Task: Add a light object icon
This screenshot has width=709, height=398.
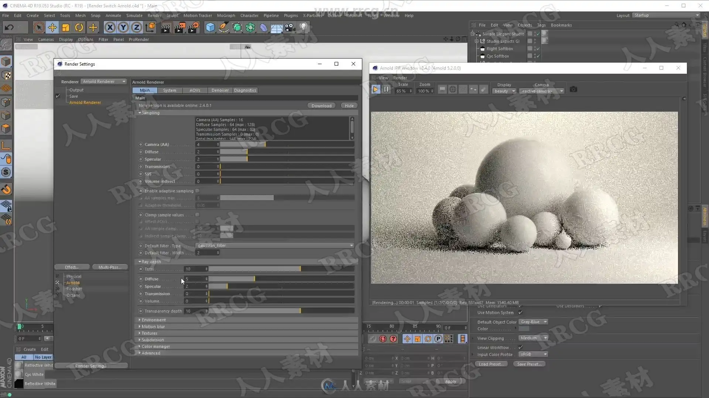Action: point(303,28)
